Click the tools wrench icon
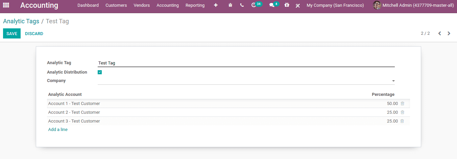457x159 pixels. [298, 5]
